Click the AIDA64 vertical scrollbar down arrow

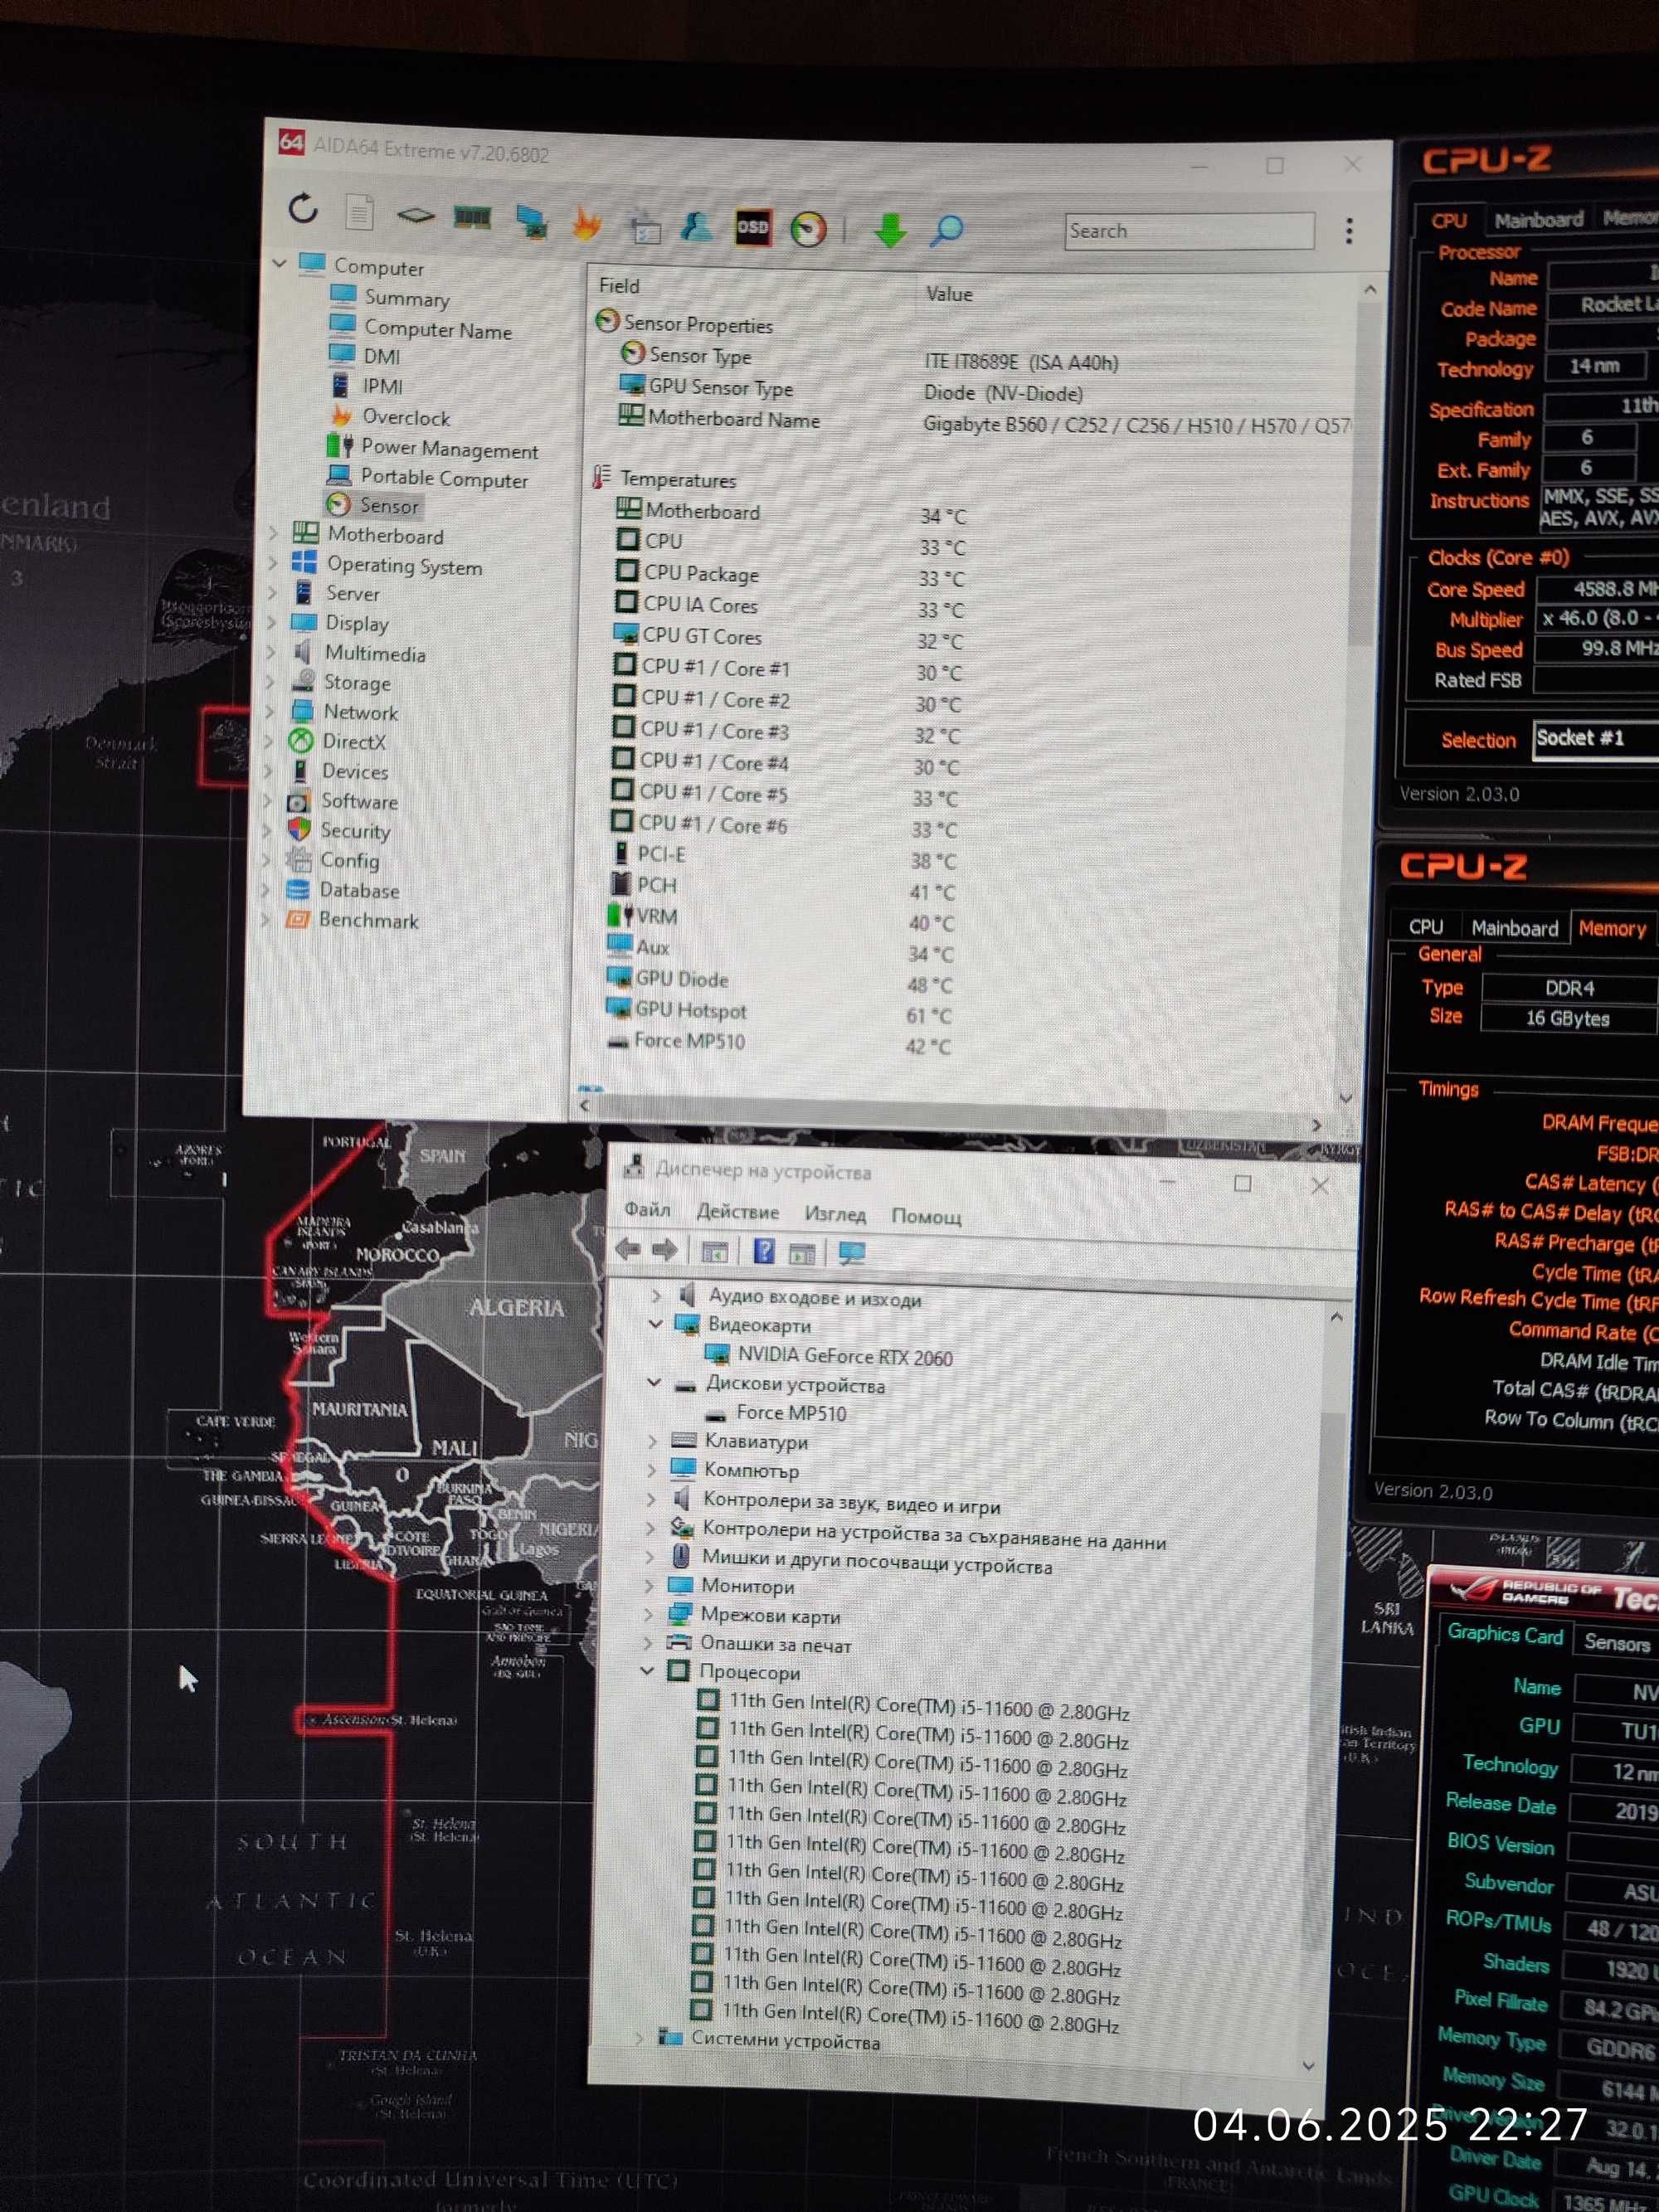(1346, 1097)
